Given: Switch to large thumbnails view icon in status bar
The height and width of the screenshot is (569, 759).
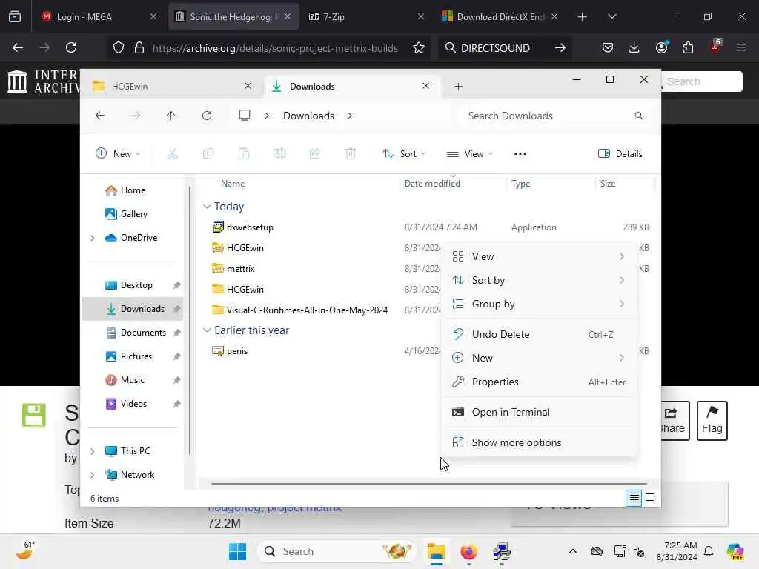Looking at the screenshot, I should pos(650,498).
